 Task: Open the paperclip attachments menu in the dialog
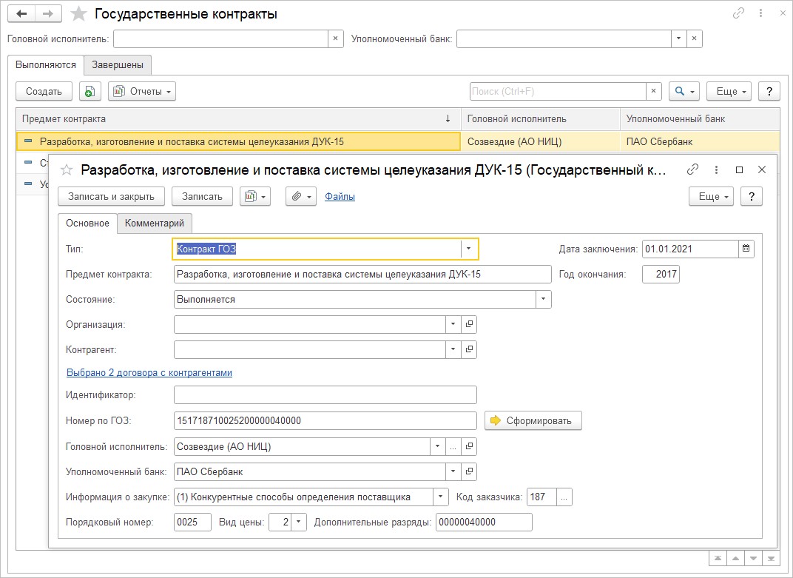click(x=301, y=196)
